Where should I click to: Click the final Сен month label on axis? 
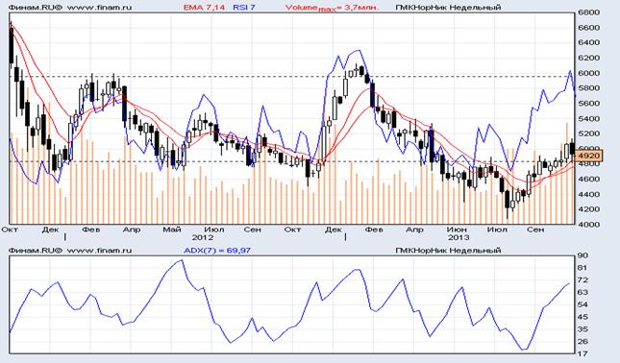(535, 230)
